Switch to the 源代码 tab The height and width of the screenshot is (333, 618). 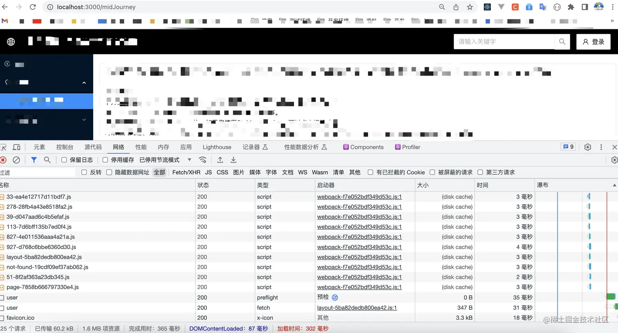pyautogui.click(x=93, y=147)
